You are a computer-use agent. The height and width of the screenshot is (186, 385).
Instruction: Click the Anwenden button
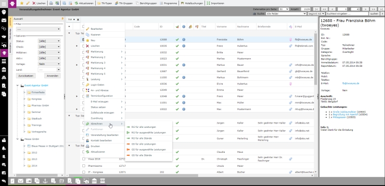[x=52, y=76]
